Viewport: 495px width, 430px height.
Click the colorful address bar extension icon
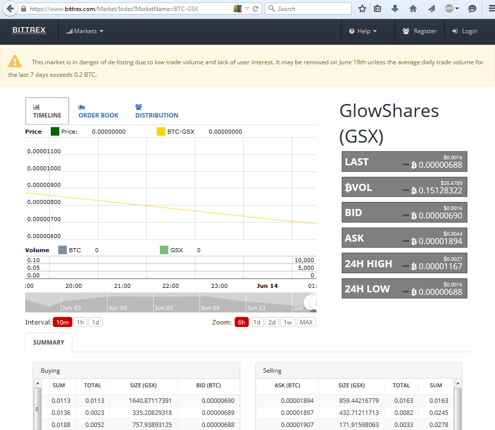pyautogui.click(x=238, y=9)
